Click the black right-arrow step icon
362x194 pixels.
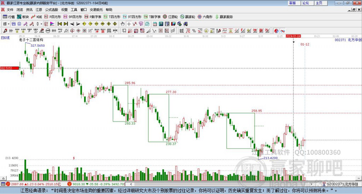[x=78, y=24]
